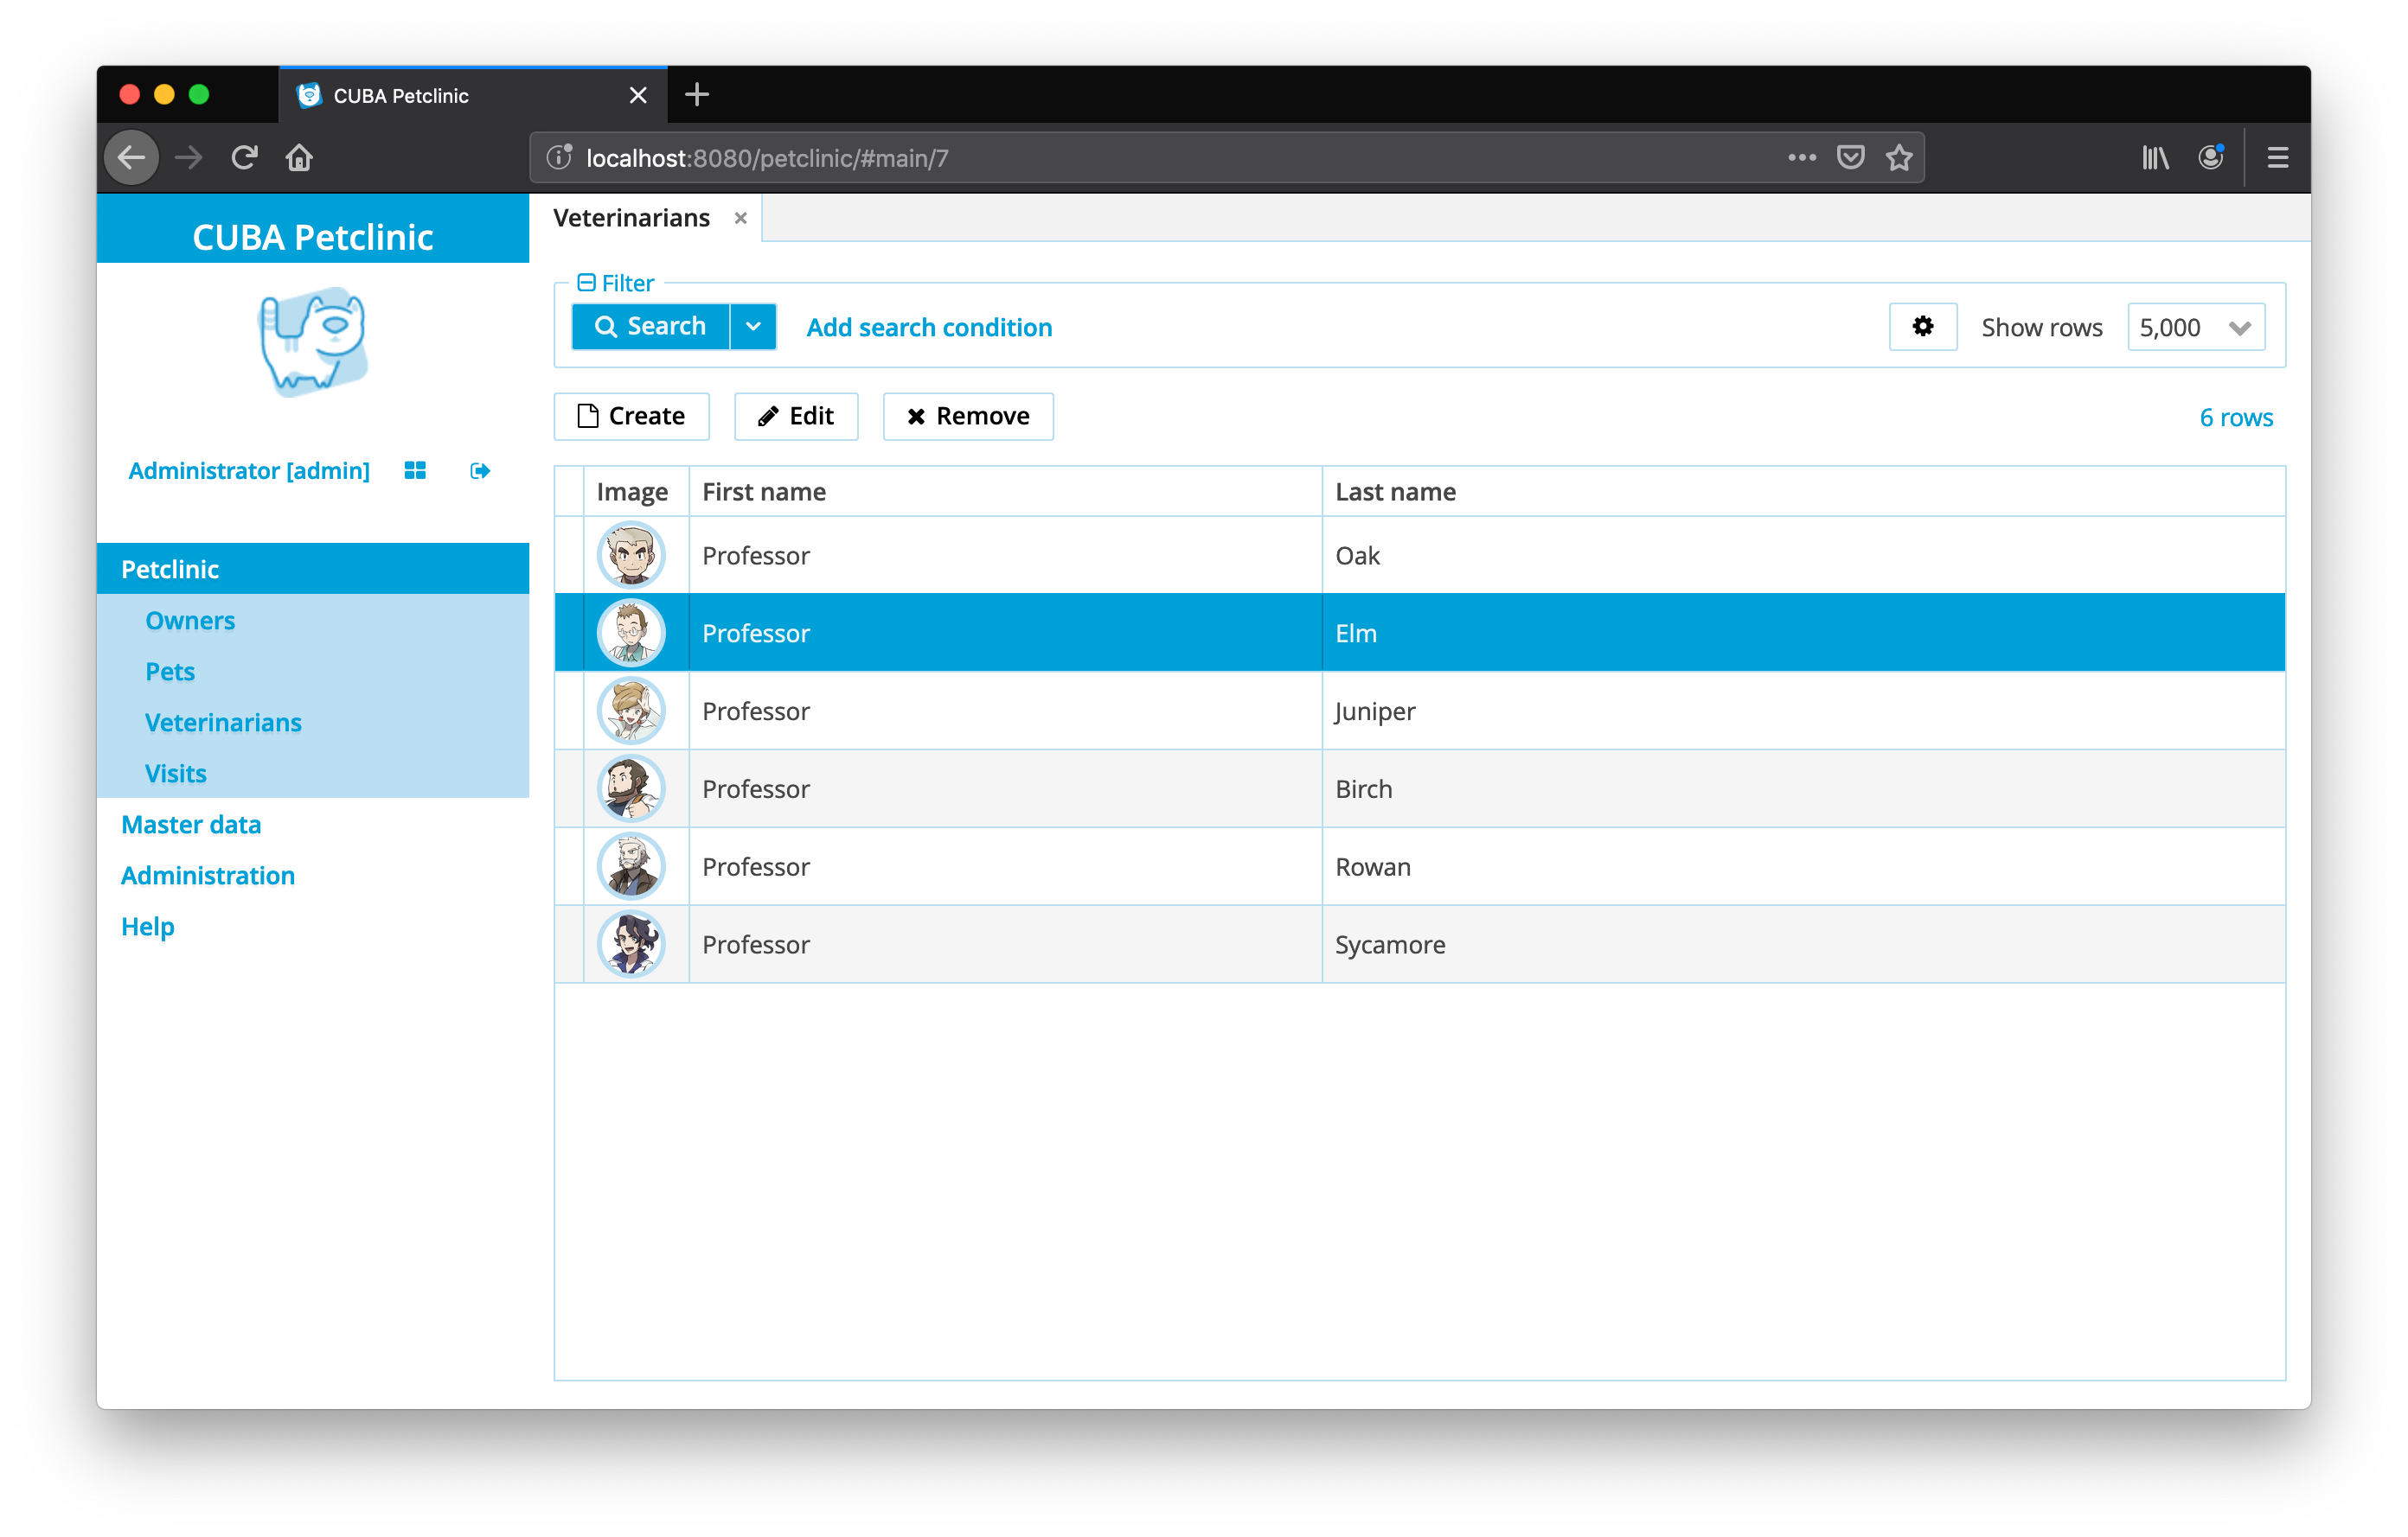Click the Petclinic cat logo

(x=313, y=341)
